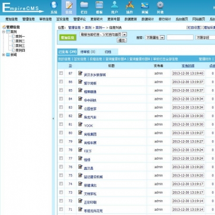Open the 用户 user icon in top navigation
The height and width of the screenshot is (215, 215).
(115, 5)
